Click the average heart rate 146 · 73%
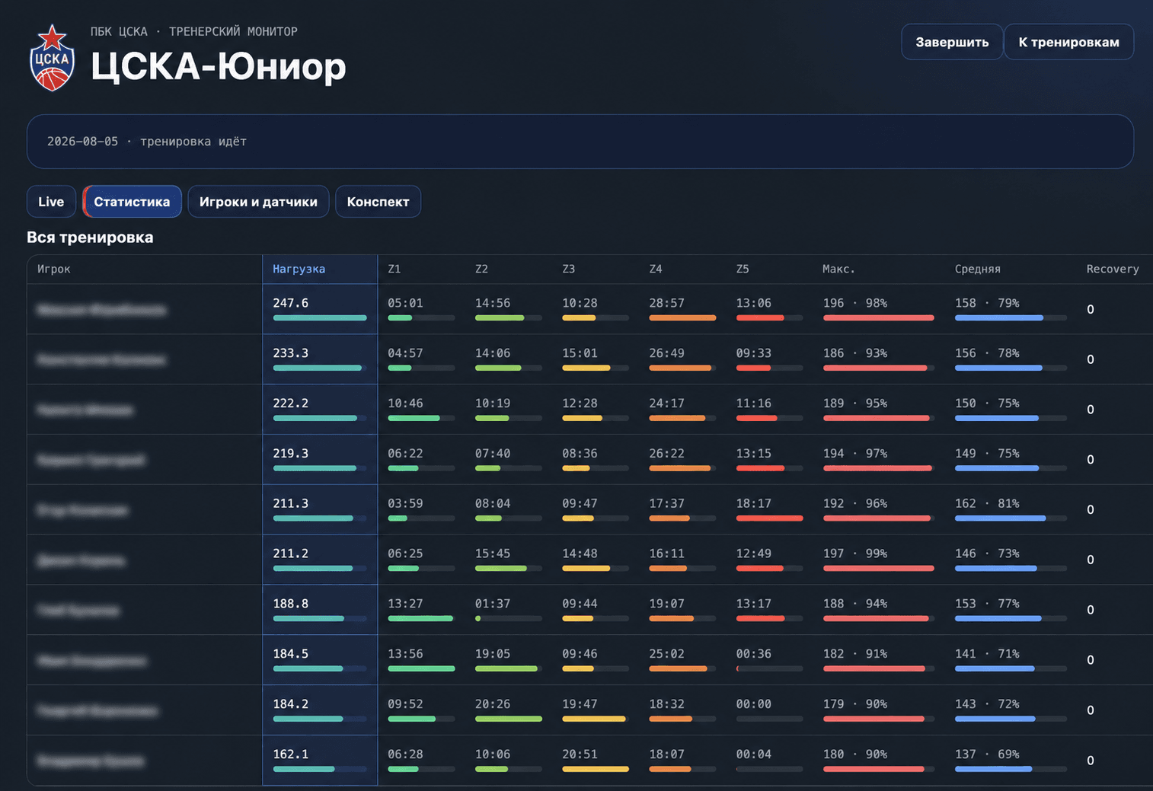The height and width of the screenshot is (791, 1153). tap(987, 554)
